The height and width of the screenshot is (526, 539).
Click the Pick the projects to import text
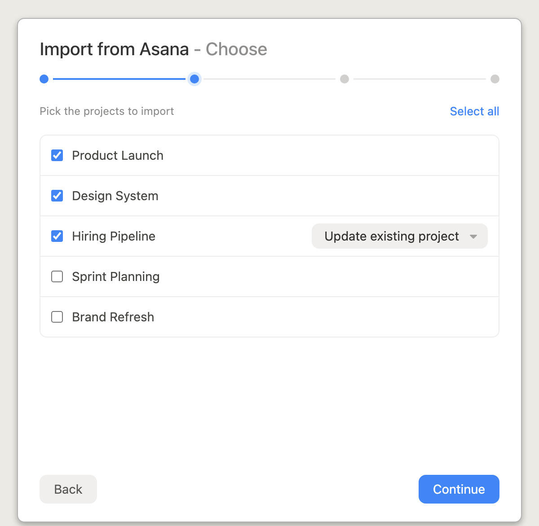click(107, 111)
